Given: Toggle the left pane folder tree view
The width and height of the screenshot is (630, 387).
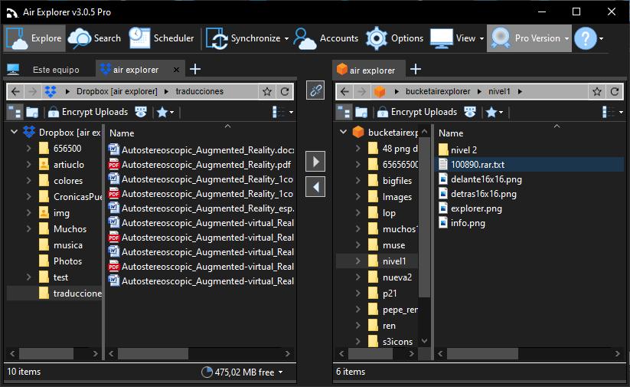Looking at the screenshot, I should pos(15,112).
